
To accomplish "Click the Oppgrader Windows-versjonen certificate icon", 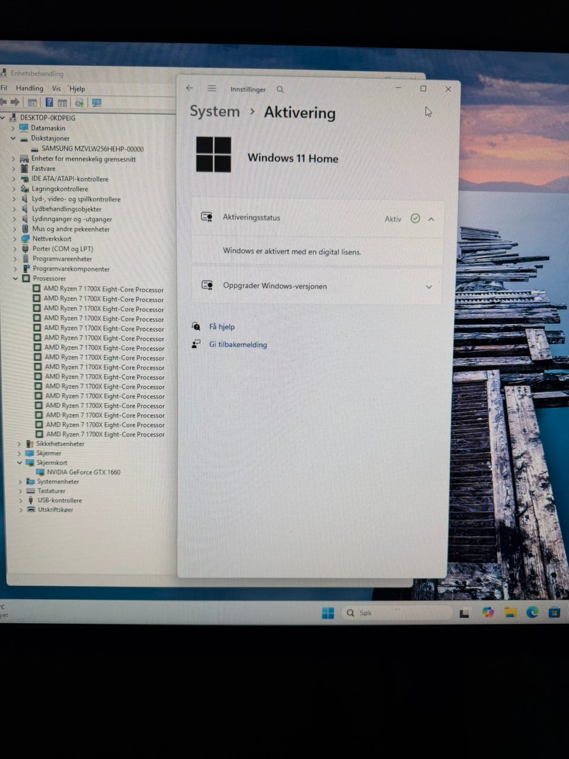I will (207, 285).
